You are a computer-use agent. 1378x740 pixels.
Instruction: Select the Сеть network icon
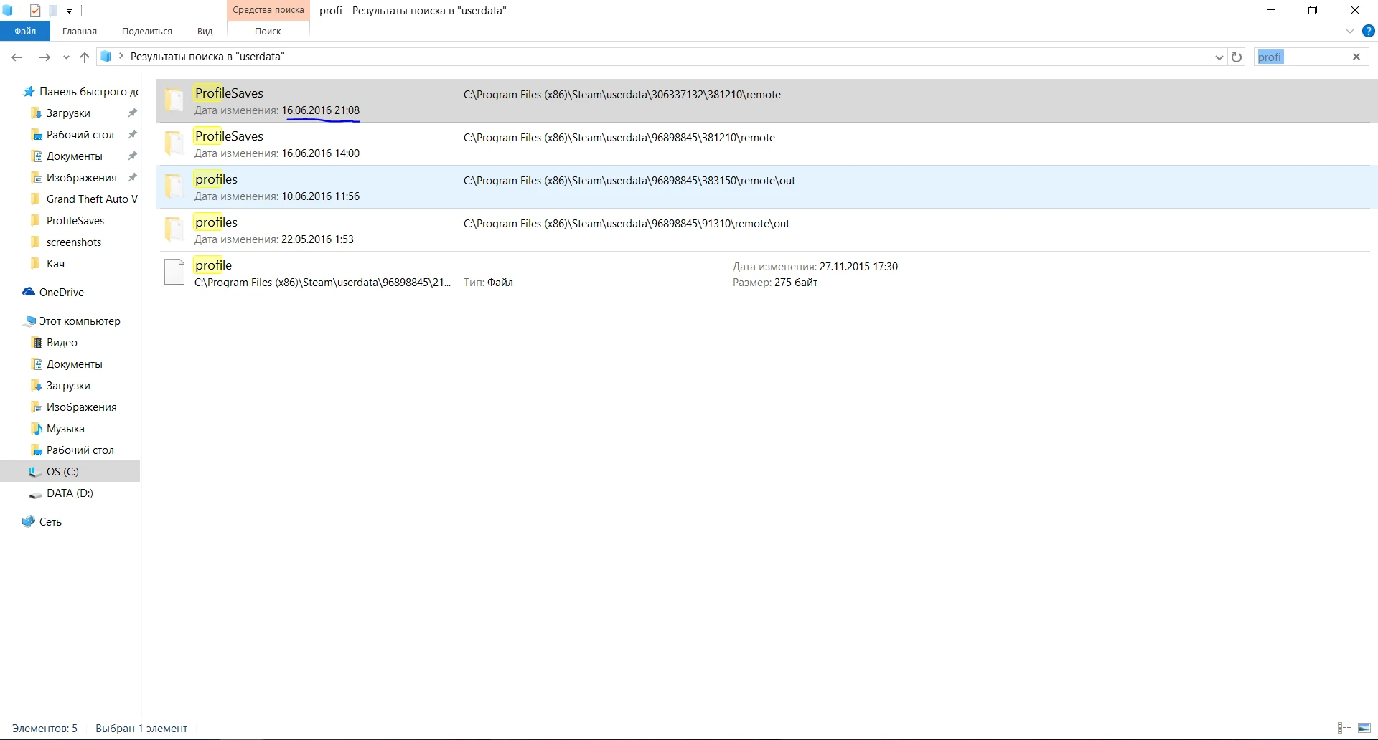click(29, 521)
